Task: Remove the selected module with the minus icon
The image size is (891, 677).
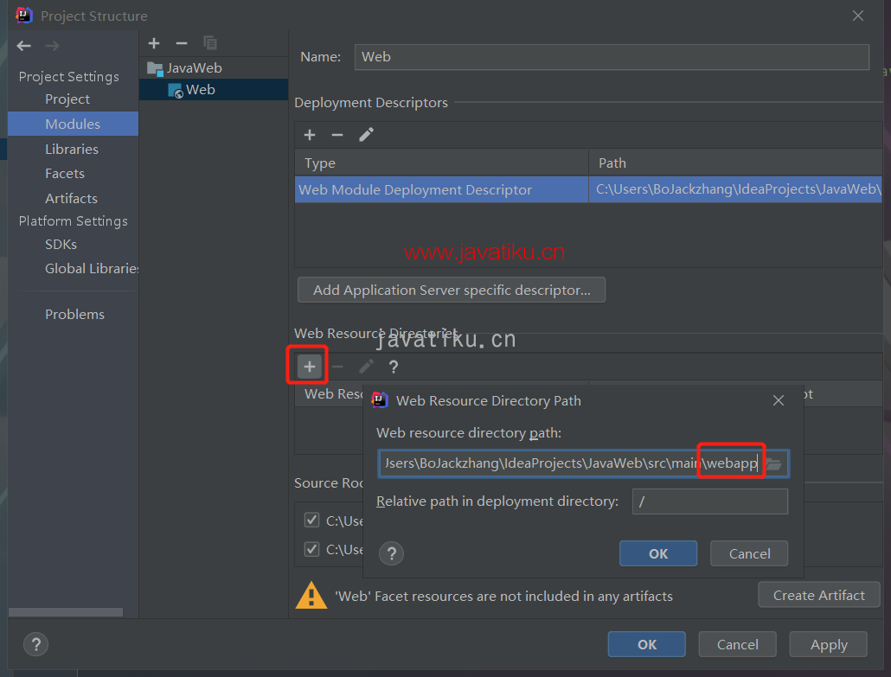Action: click(x=182, y=43)
